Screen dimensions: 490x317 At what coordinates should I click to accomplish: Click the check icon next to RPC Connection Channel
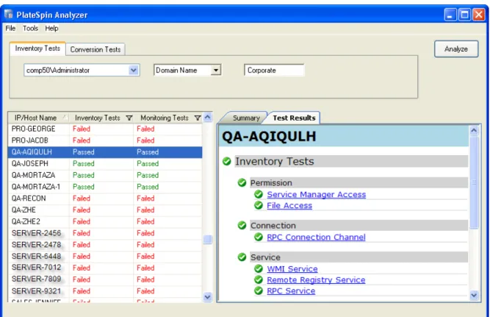259,237
